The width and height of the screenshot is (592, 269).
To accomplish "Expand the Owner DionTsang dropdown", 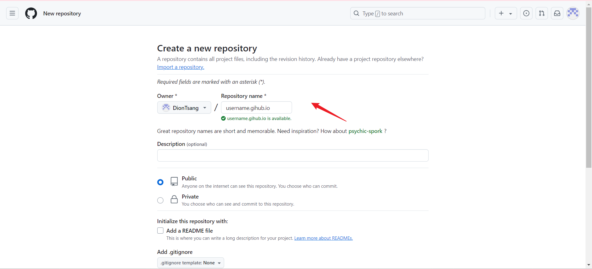I will pos(184,108).
